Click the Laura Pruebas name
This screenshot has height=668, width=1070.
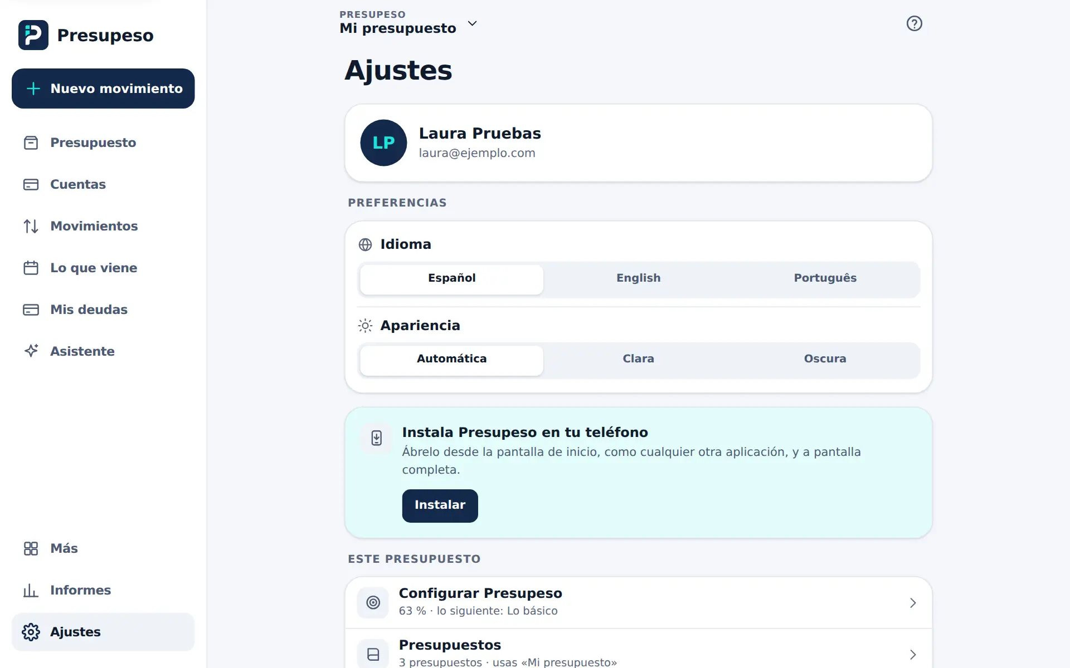(480, 133)
